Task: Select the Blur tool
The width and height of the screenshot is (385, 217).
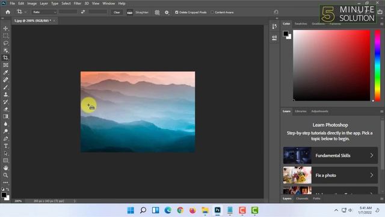Action: (5, 124)
